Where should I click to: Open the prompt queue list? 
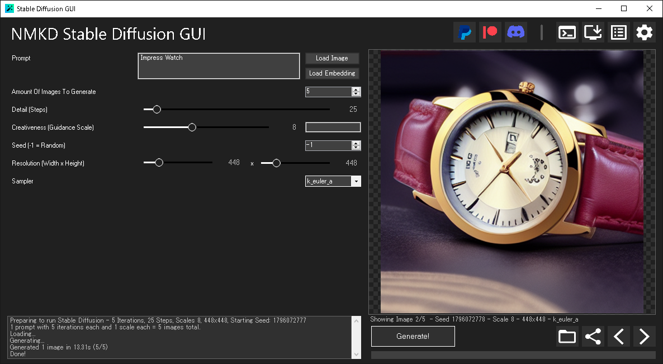(618, 32)
